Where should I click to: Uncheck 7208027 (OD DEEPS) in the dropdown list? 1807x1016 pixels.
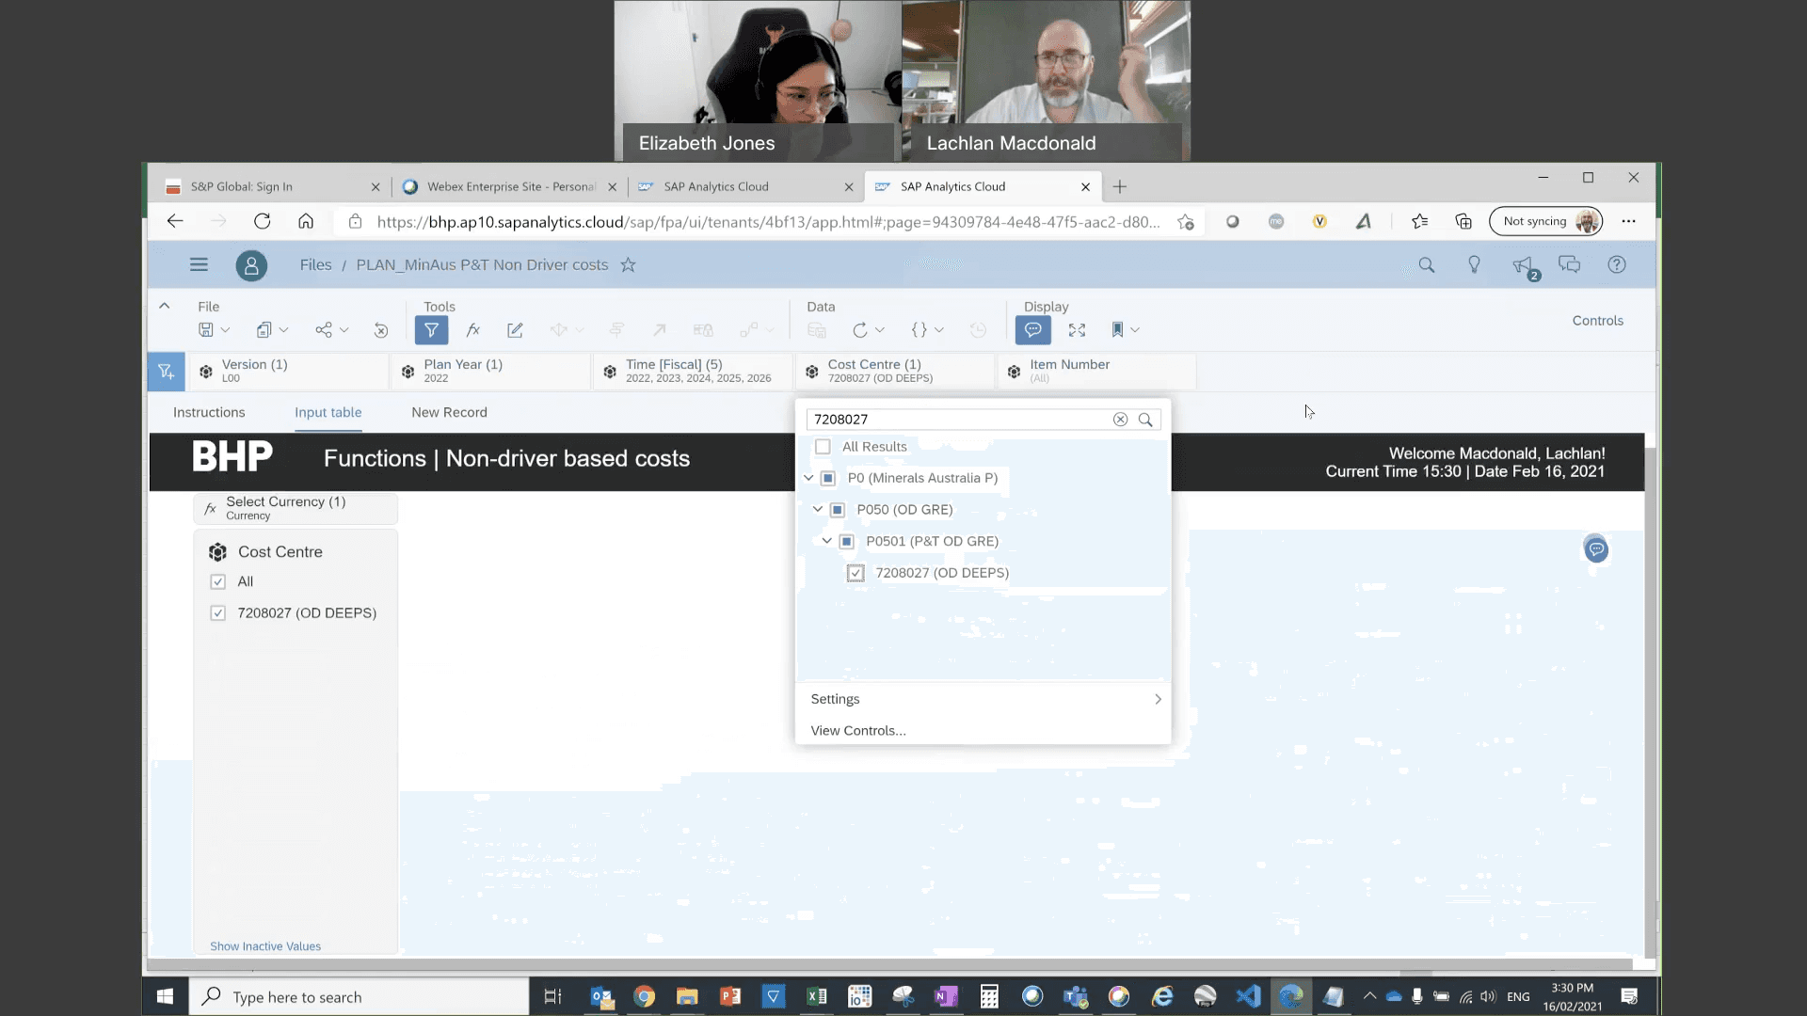pyautogui.click(x=856, y=573)
